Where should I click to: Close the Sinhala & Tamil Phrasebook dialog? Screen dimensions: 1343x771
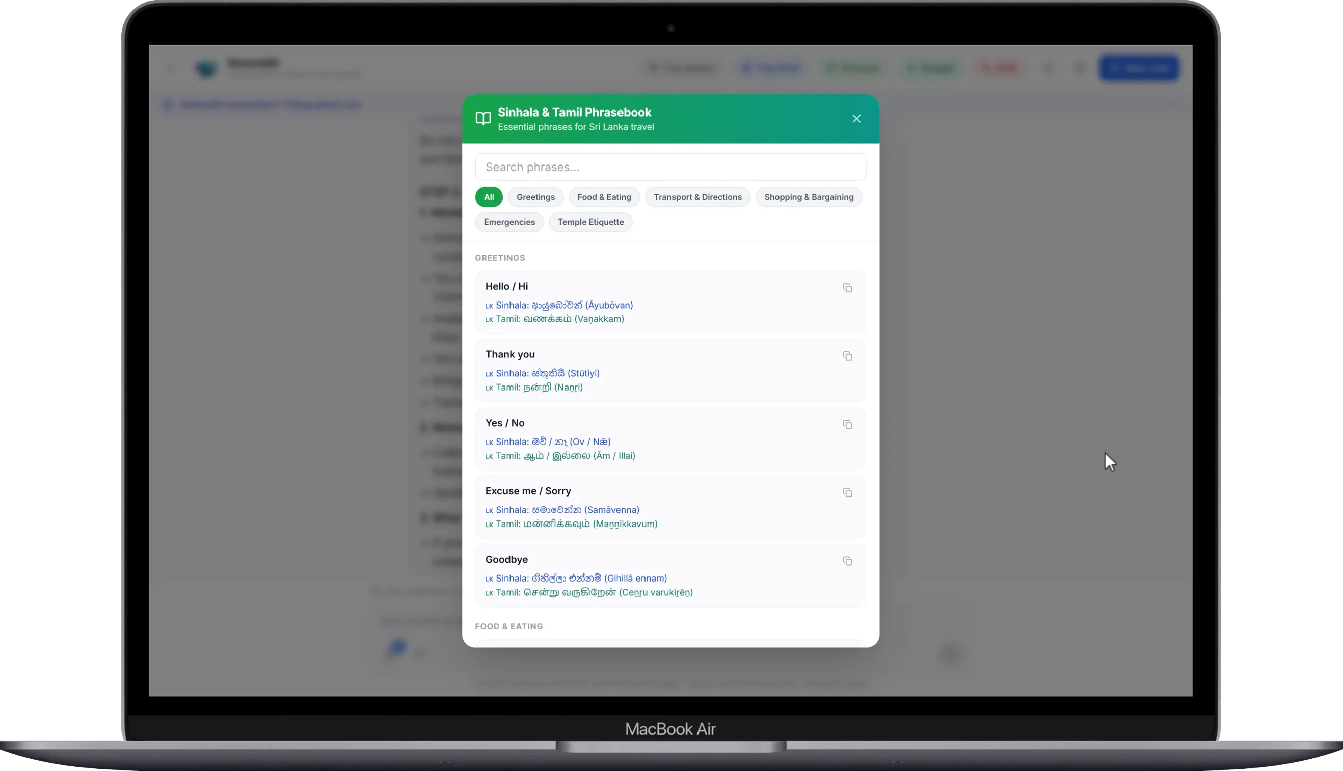coord(856,119)
